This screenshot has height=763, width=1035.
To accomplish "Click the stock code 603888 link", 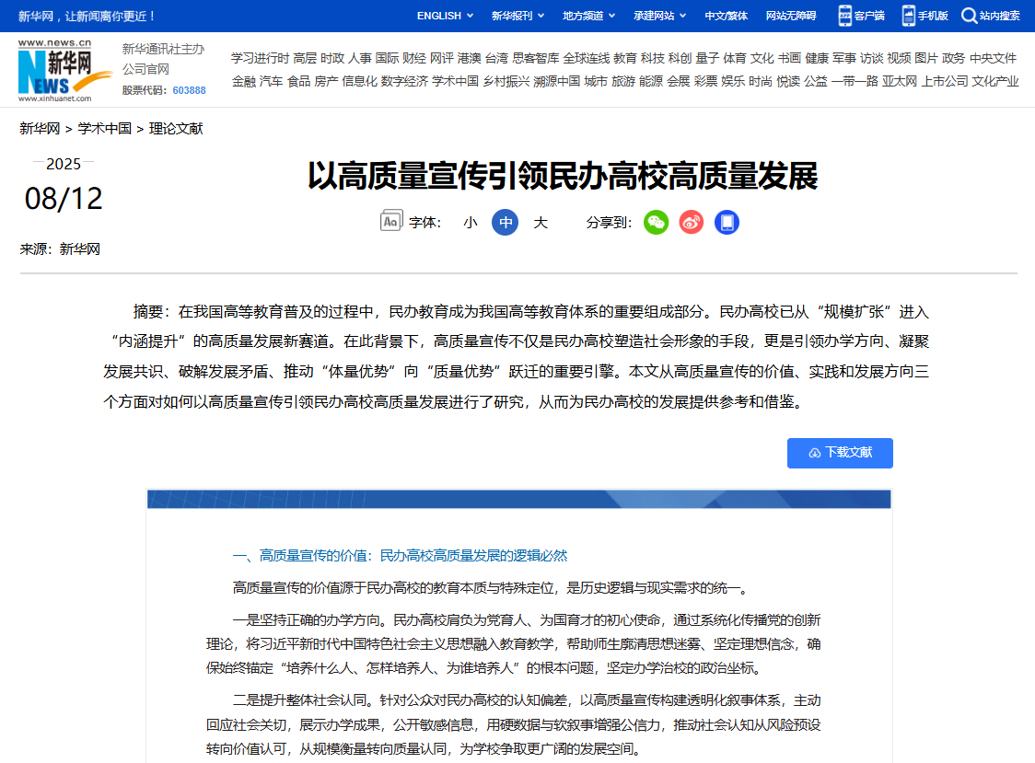I will (x=189, y=90).
